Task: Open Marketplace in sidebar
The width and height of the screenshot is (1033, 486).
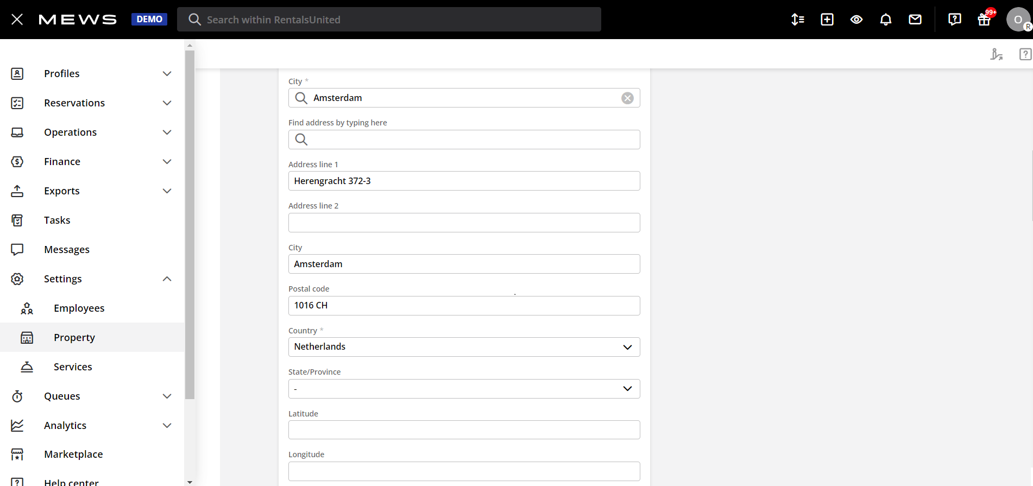Action: (73, 454)
